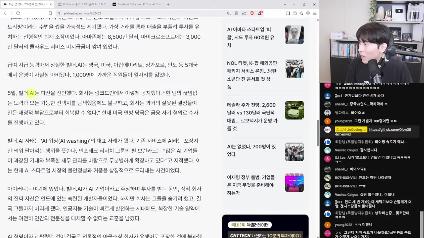Click the zoom magnifier icon in address bar

[229, 13]
